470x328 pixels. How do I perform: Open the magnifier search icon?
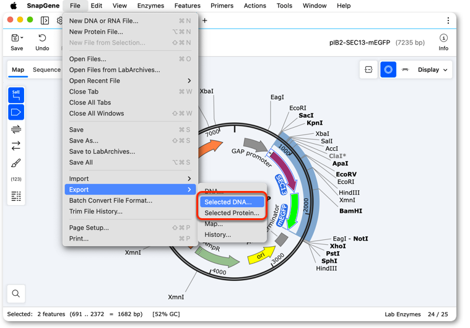click(x=16, y=293)
